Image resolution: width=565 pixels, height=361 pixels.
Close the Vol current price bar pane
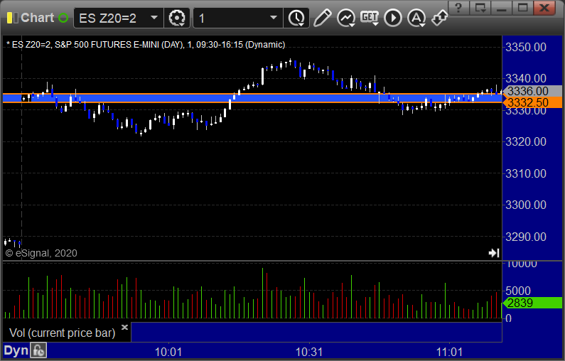coord(124,327)
